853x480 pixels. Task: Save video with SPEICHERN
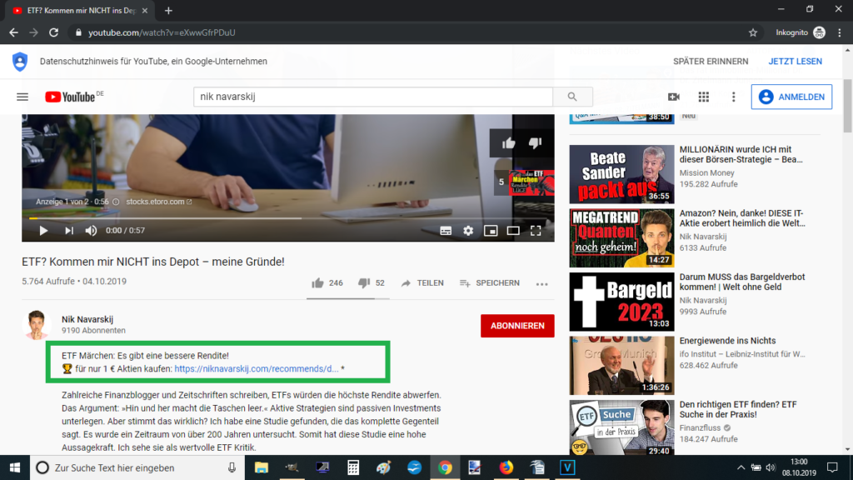(489, 283)
